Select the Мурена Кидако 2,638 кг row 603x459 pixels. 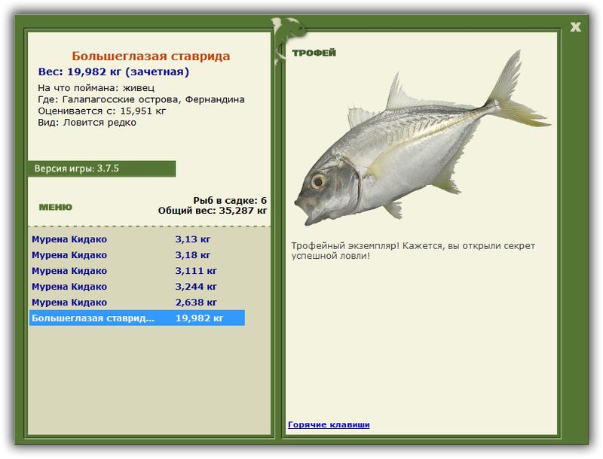[x=137, y=302]
